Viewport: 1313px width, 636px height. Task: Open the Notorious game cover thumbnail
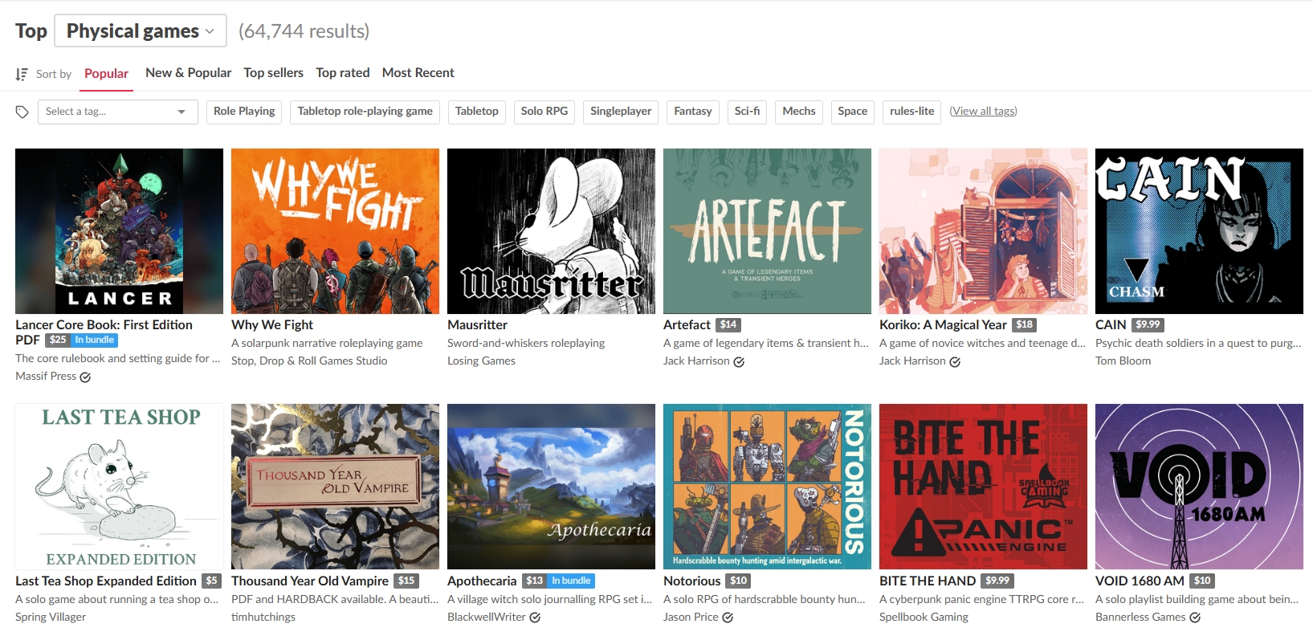(x=767, y=487)
